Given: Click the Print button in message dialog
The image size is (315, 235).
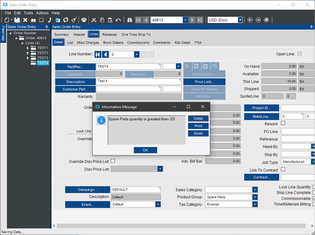Looking at the screenshot, I should point(198,126).
